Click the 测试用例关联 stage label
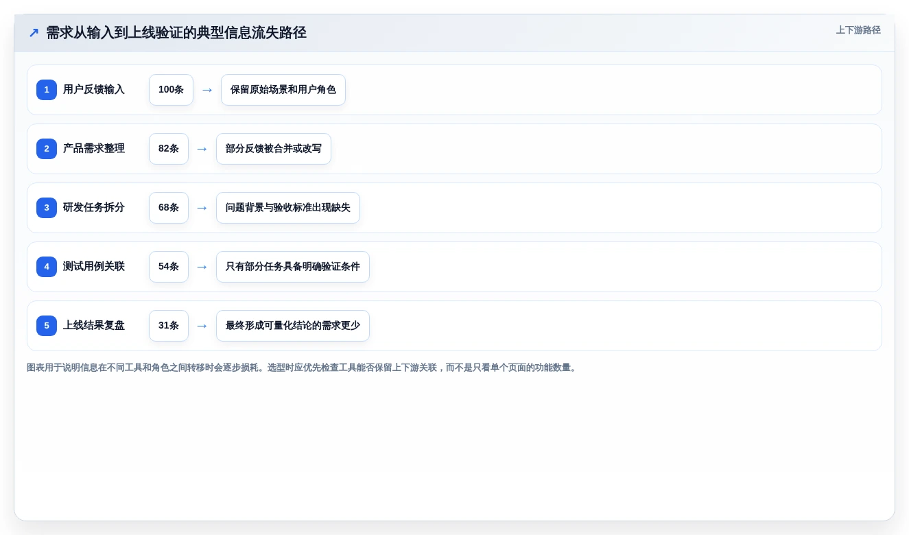The height and width of the screenshot is (535, 909). click(94, 267)
